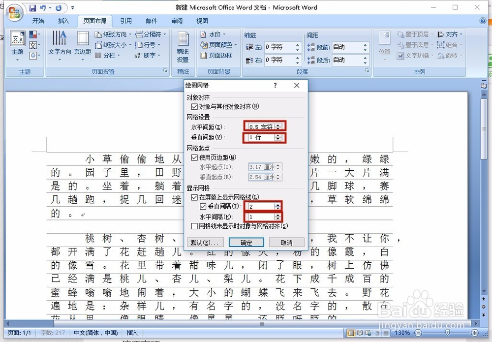Open theme fonts option
The height and width of the screenshot is (342, 492).
[x=34, y=45]
